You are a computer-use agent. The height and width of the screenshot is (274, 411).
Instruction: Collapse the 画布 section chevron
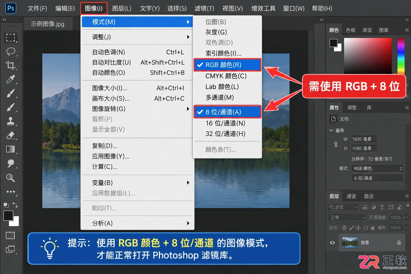pos(331,130)
